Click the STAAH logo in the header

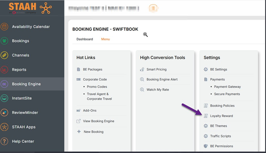click(x=30, y=8)
